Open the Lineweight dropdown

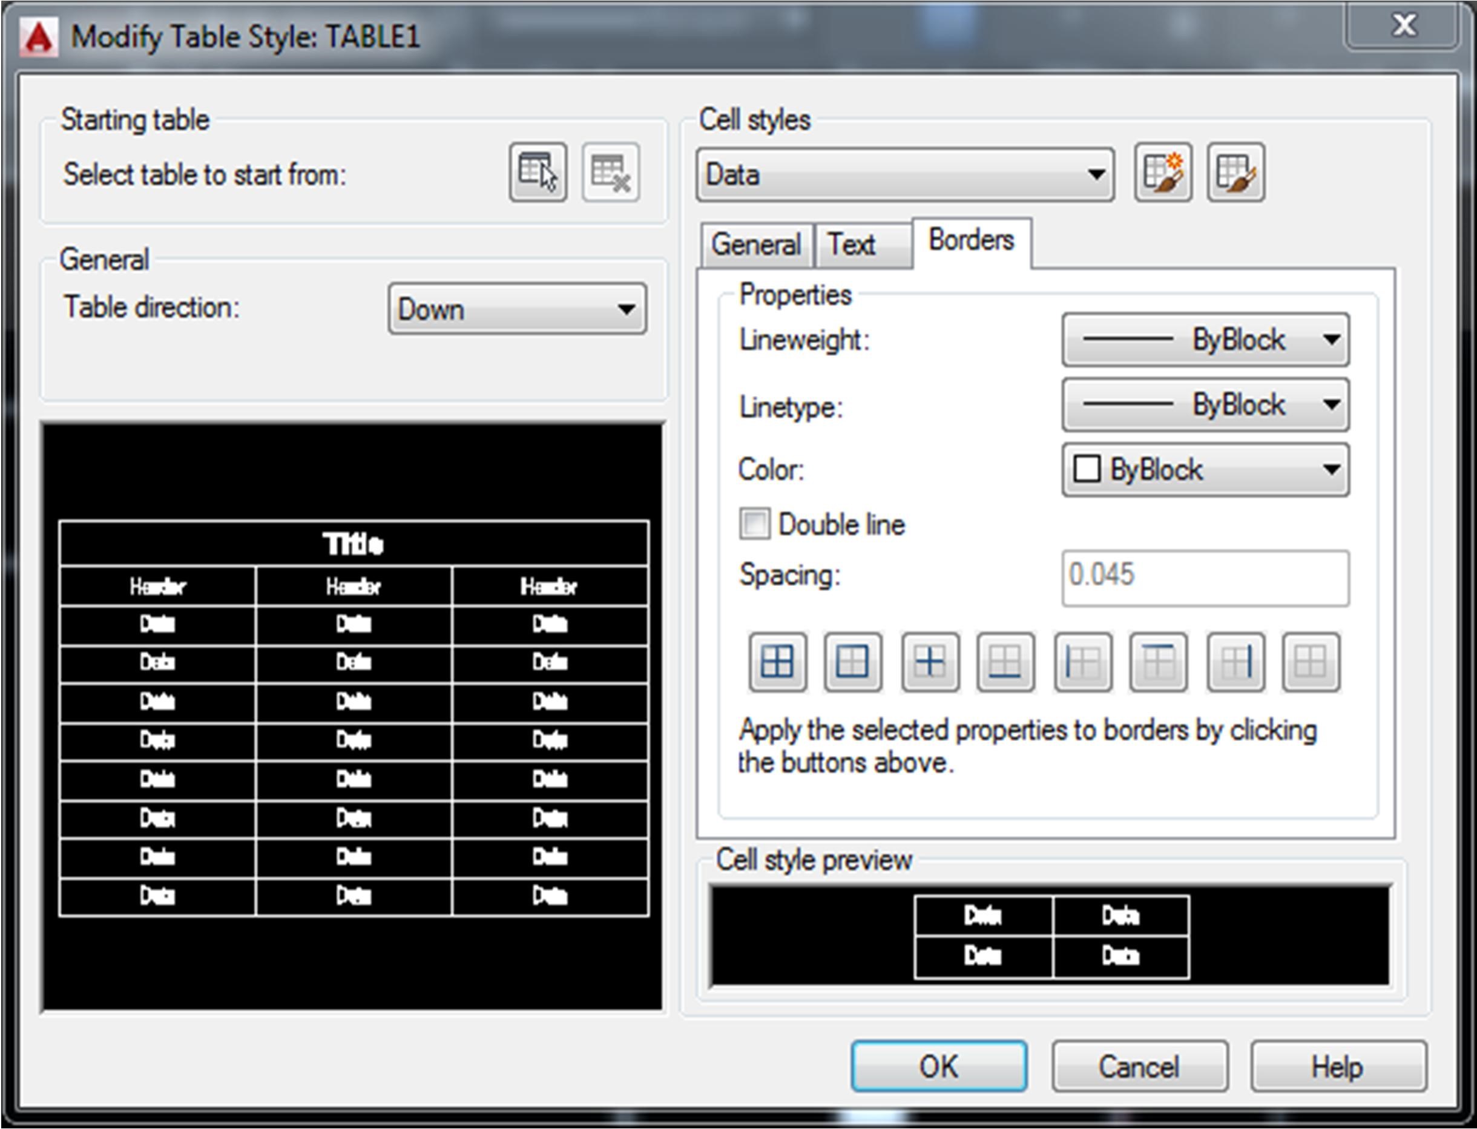(x=1205, y=340)
